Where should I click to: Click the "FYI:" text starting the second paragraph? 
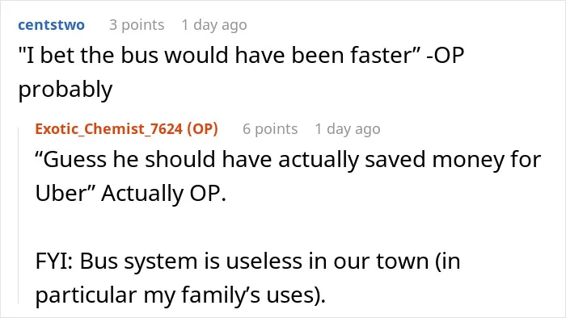pos(54,262)
